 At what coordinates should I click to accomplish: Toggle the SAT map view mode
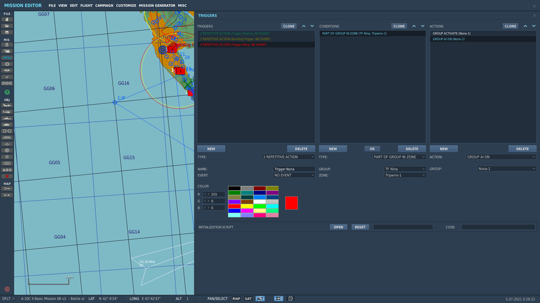(248, 298)
